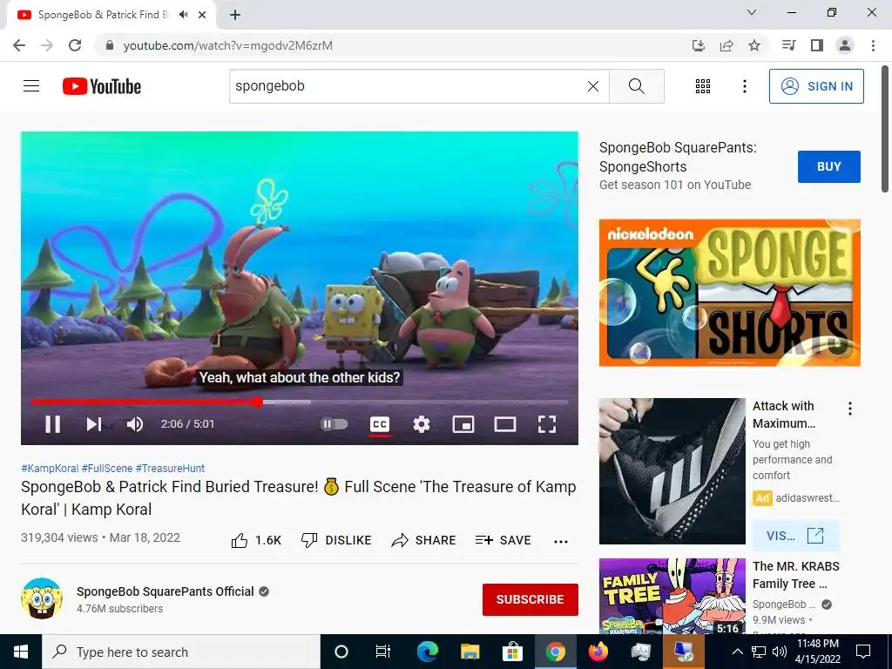
Task: Open video settings gear
Action: 422,424
